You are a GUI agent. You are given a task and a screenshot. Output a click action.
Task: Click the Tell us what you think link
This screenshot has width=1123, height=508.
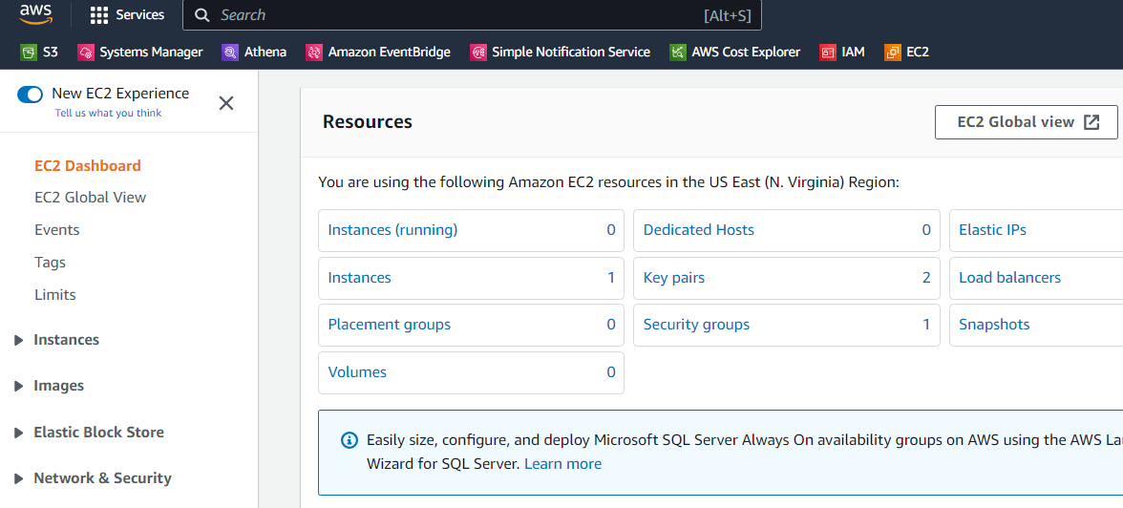point(108,114)
